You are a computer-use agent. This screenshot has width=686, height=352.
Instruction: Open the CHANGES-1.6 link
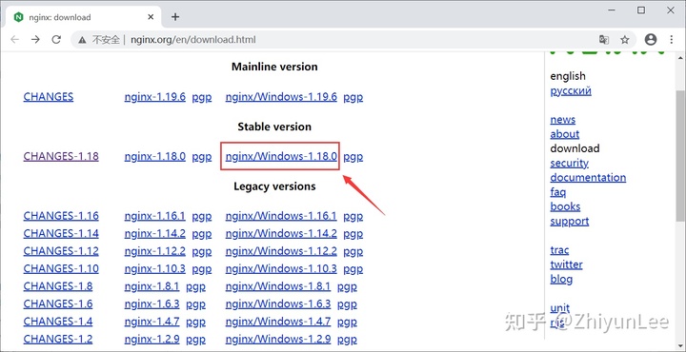[x=58, y=303]
